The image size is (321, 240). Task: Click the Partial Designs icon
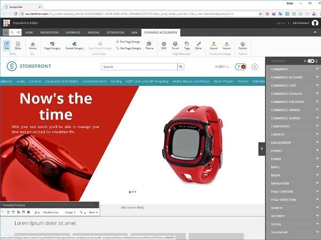(74, 45)
